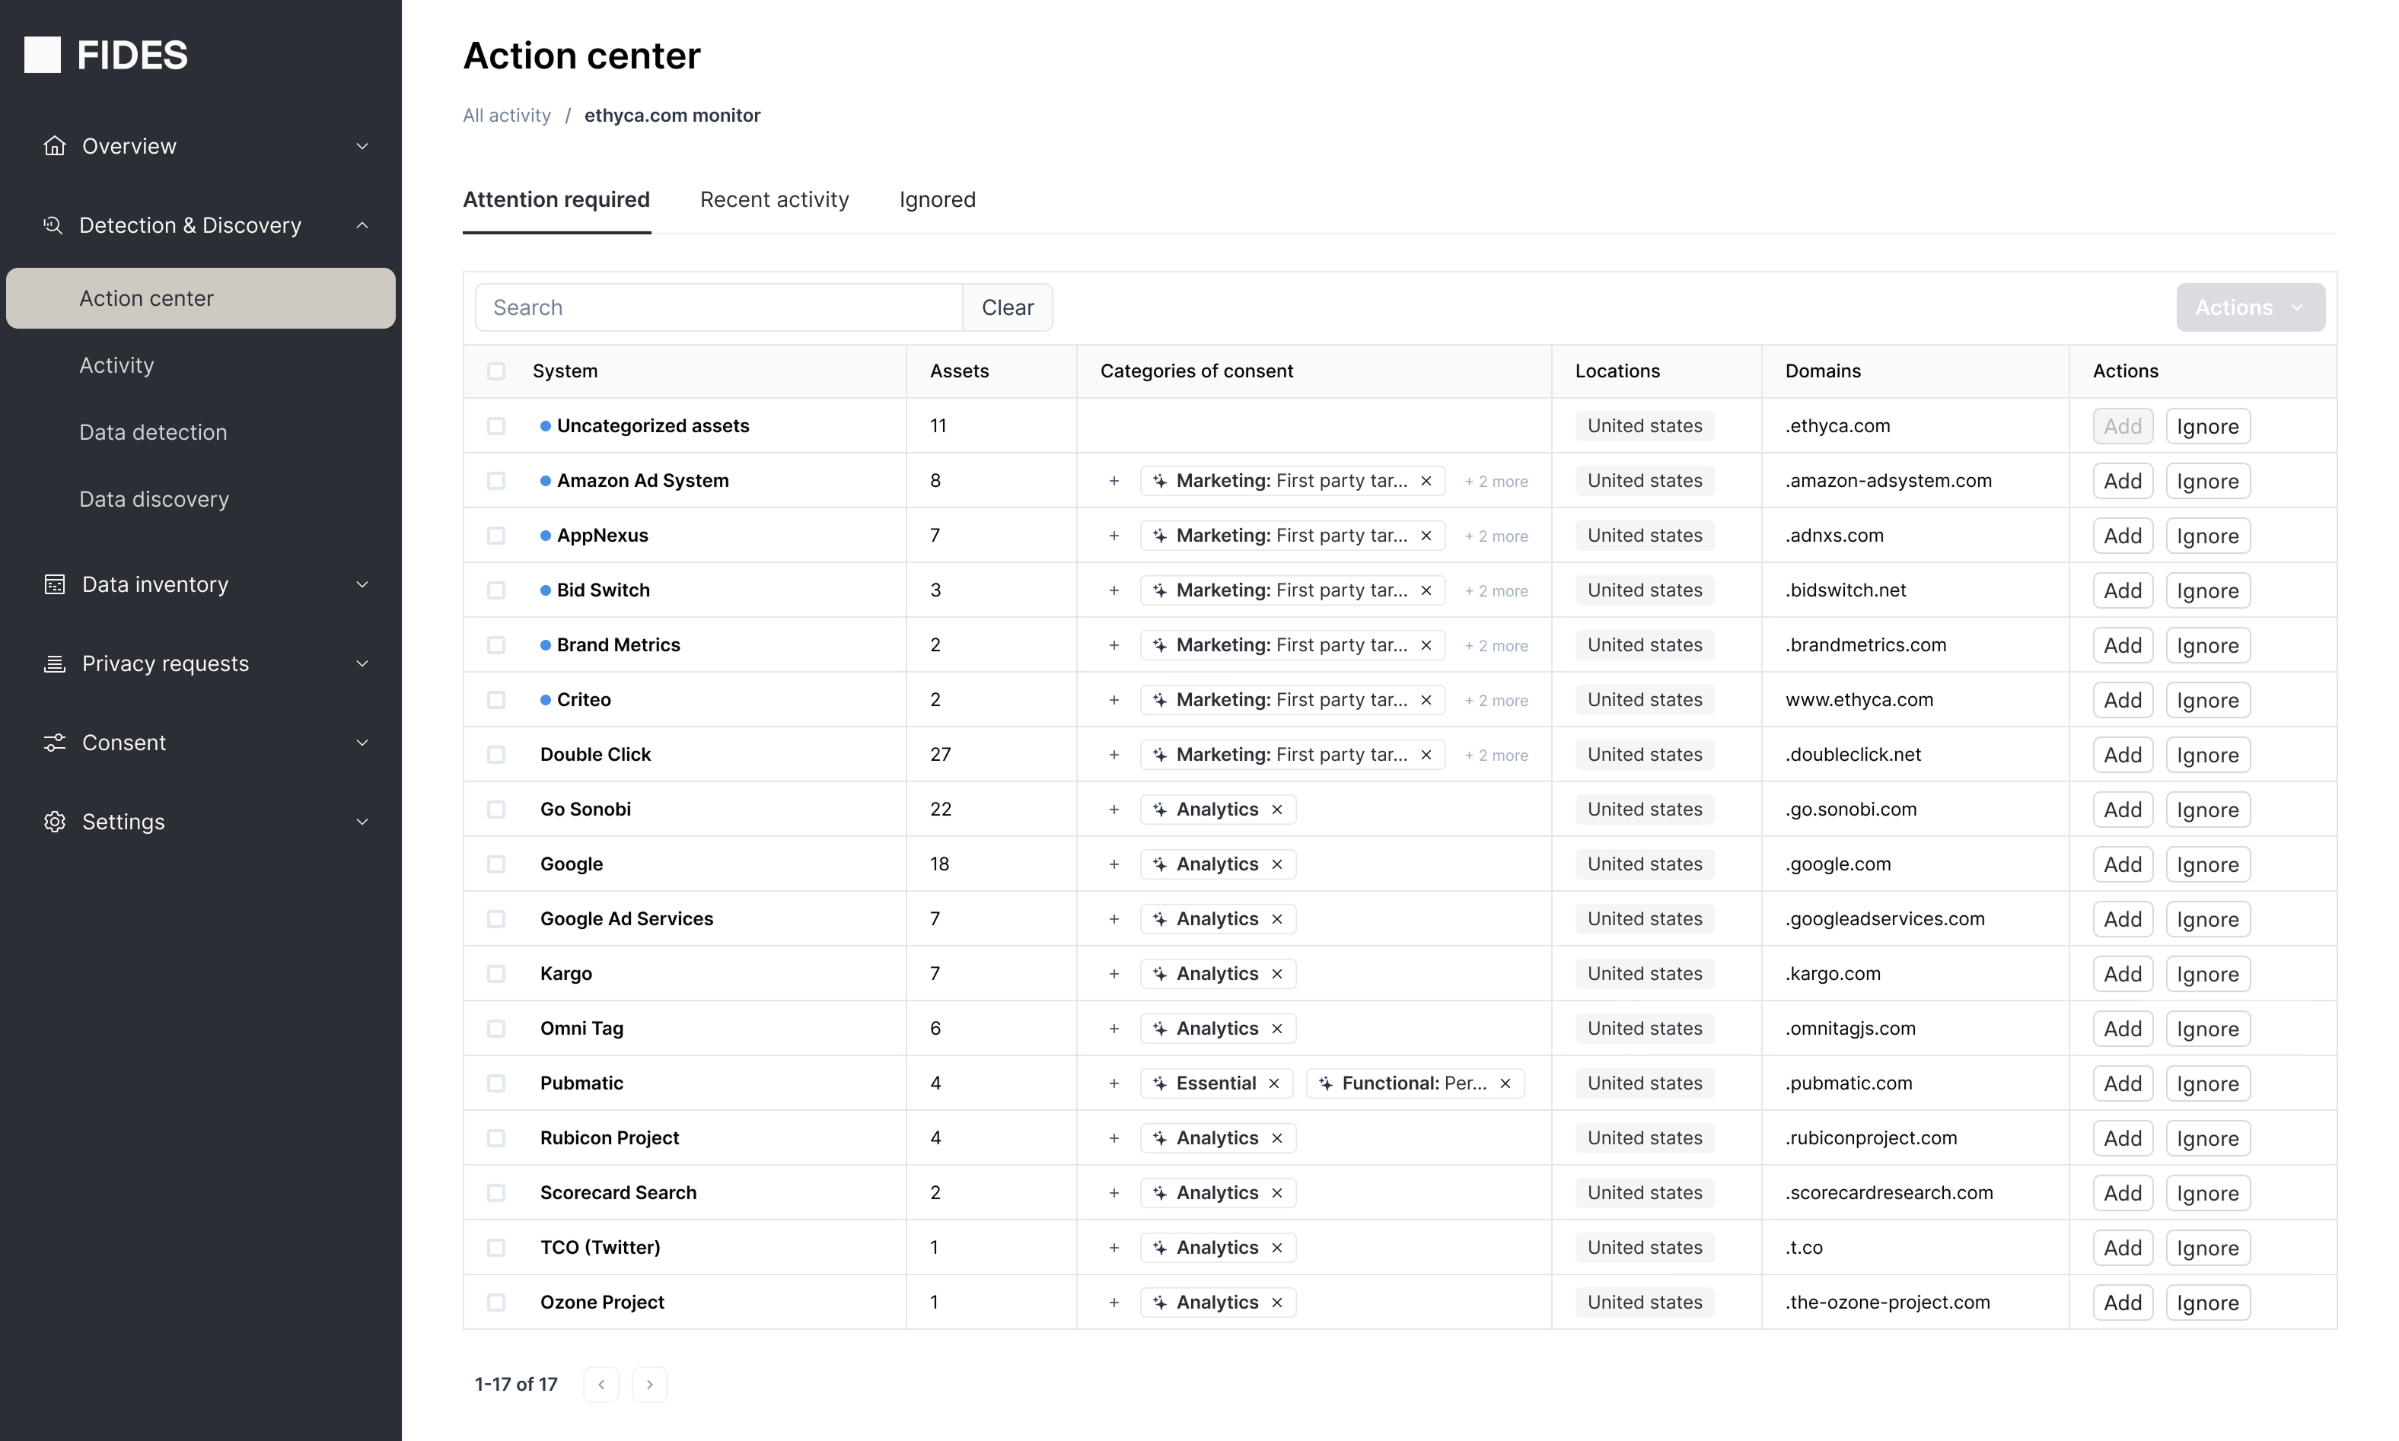Go to previous page arrow

[x=601, y=1385]
